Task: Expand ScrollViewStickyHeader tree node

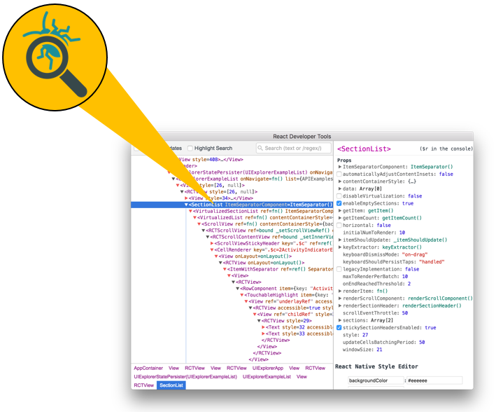Action: pos(212,243)
